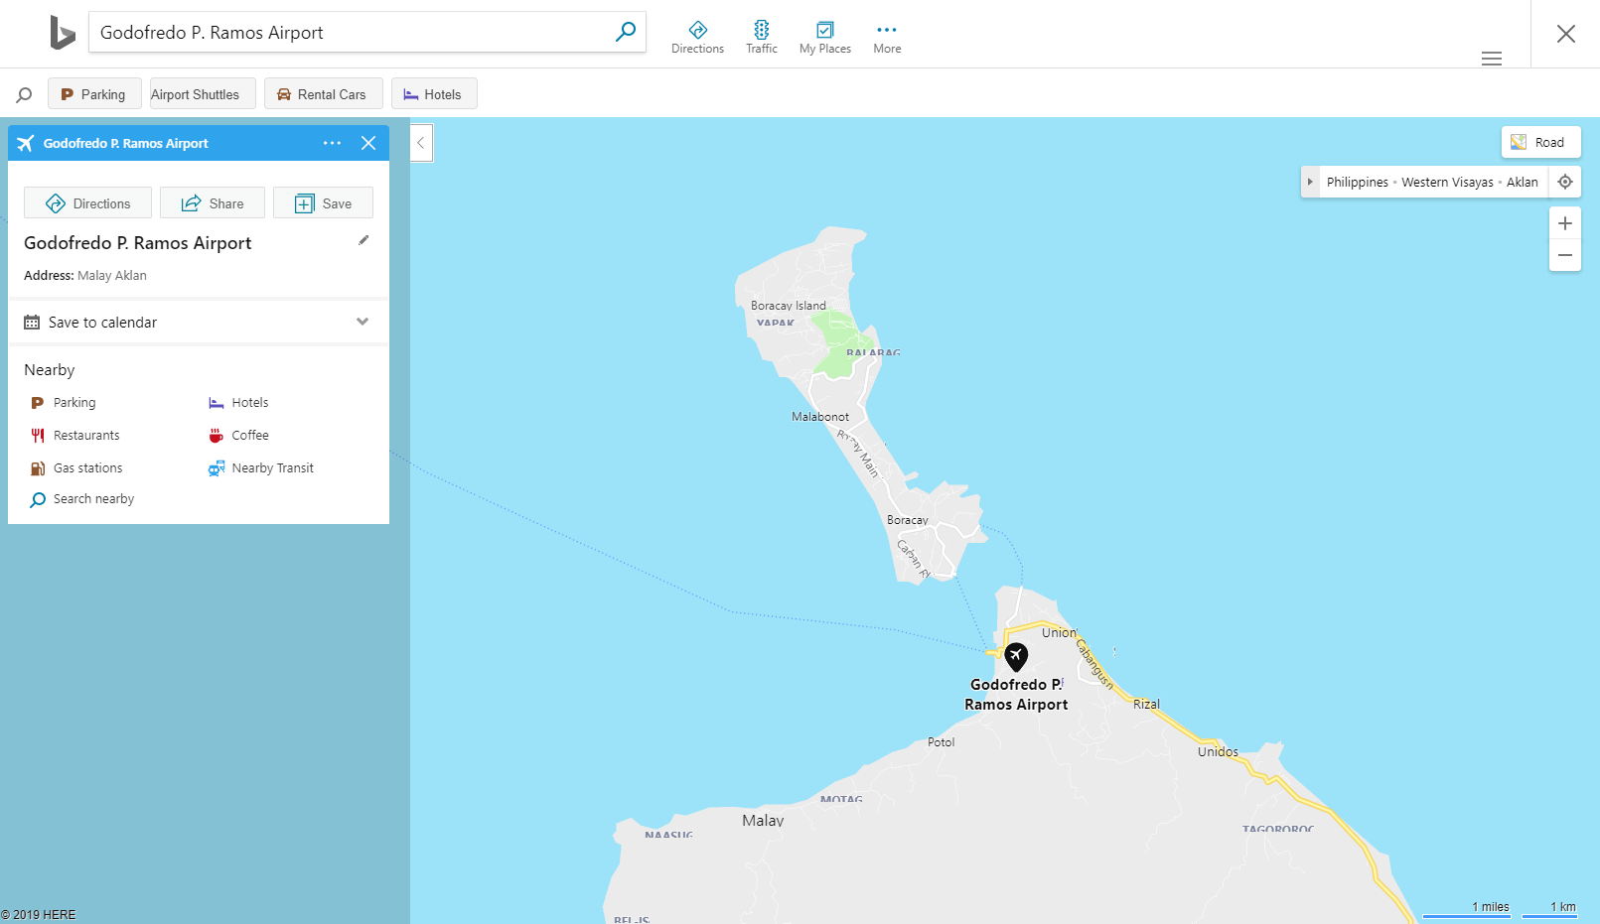Click the airplane icon in the card header
Image resolution: width=1600 pixels, height=924 pixels.
click(26, 143)
